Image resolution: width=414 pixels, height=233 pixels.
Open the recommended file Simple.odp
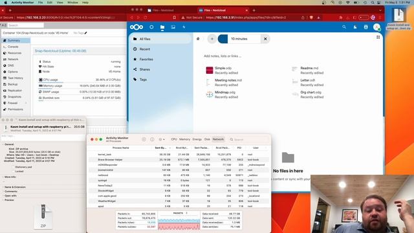pos(223,71)
